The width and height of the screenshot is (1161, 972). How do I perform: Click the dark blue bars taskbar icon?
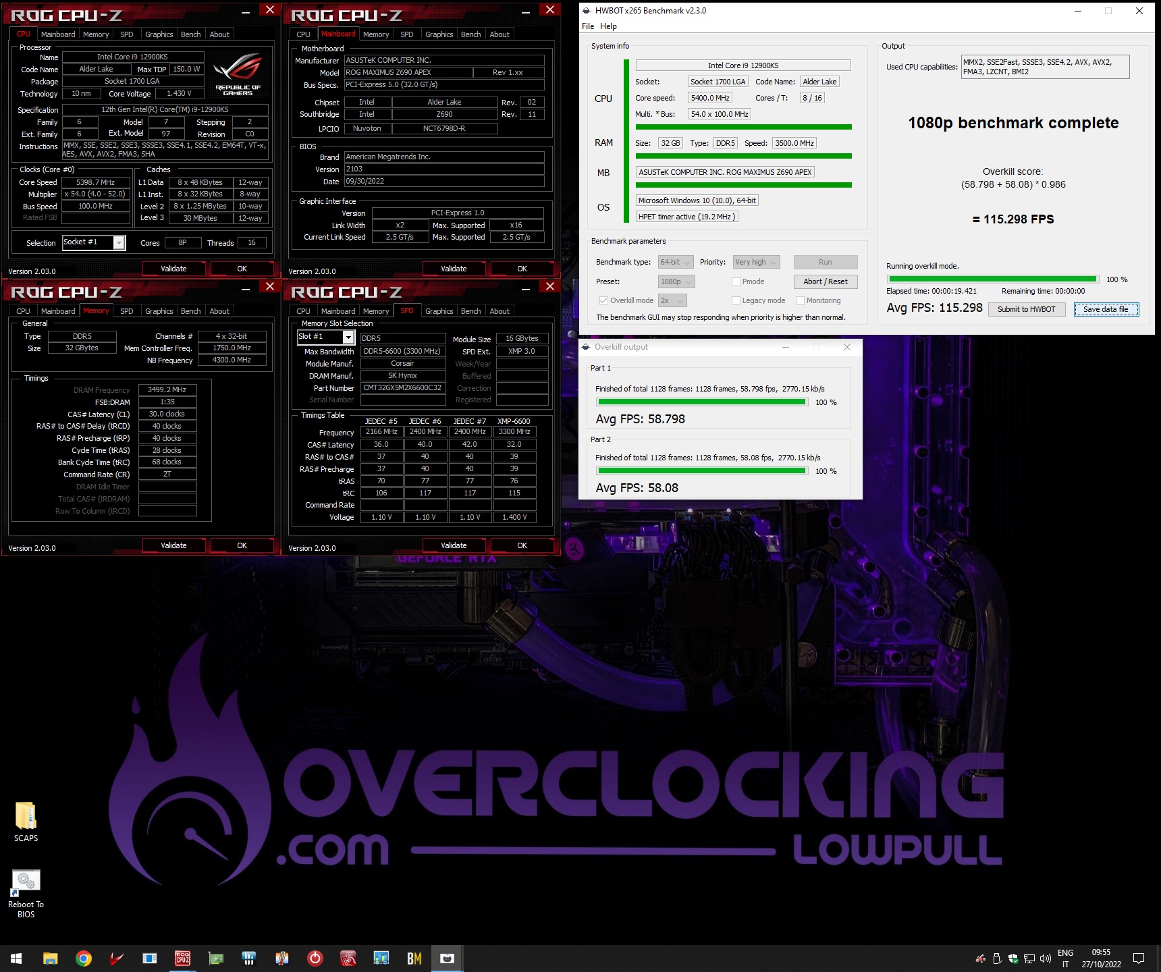click(x=249, y=958)
